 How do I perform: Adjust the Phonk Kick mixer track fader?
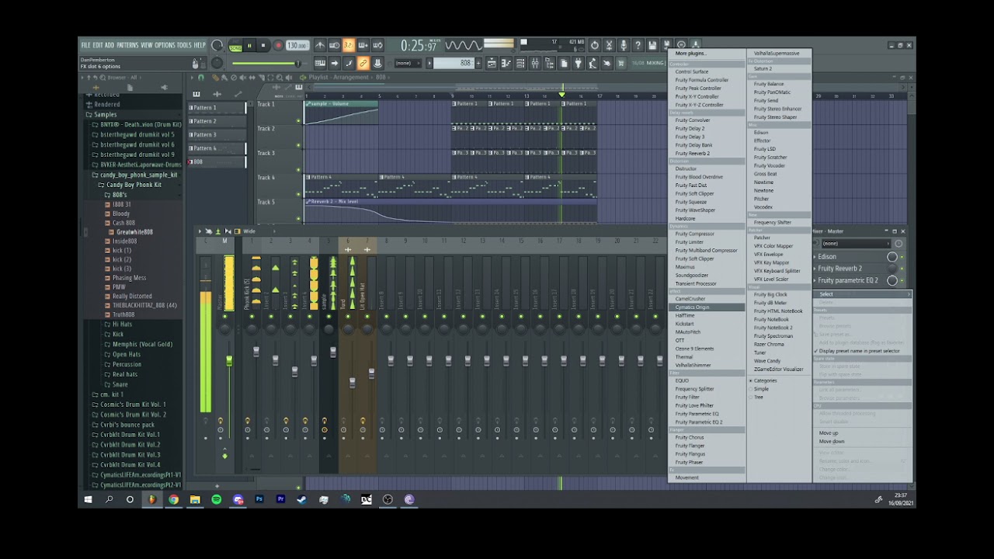pos(255,352)
